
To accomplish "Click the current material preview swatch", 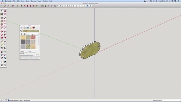I will pyautogui.click(x=31, y=31).
